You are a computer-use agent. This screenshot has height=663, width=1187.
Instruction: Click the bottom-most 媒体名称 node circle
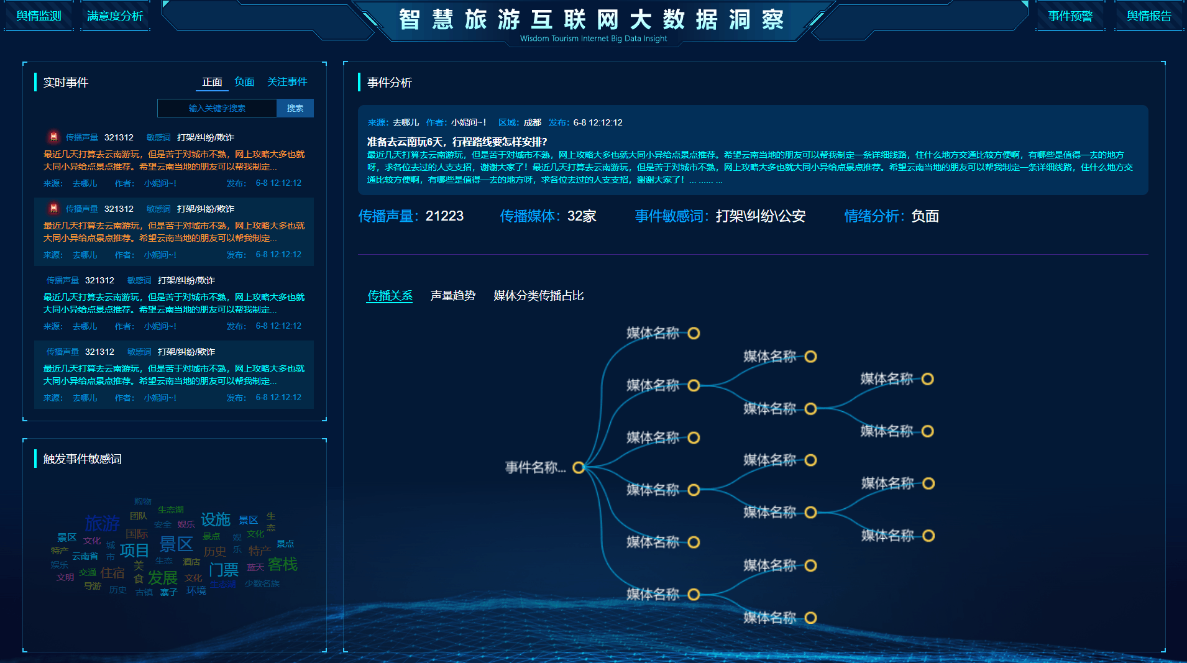[810, 618]
